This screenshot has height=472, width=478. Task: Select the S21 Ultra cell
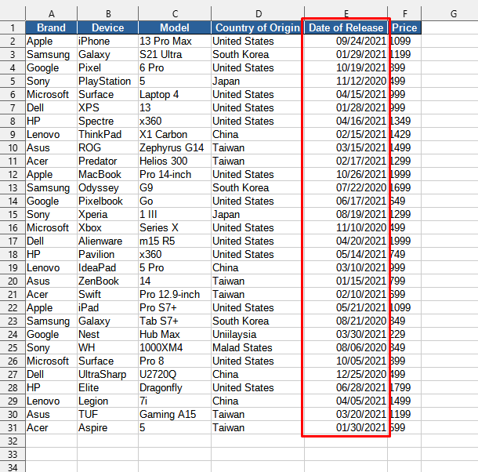click(x=175, y=54)
